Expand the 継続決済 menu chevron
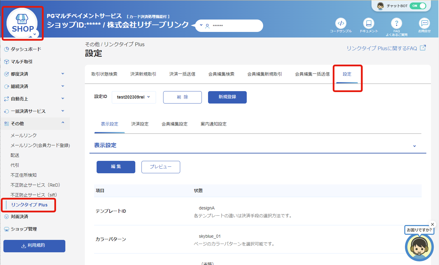439x265 pixels. (63, 86)
